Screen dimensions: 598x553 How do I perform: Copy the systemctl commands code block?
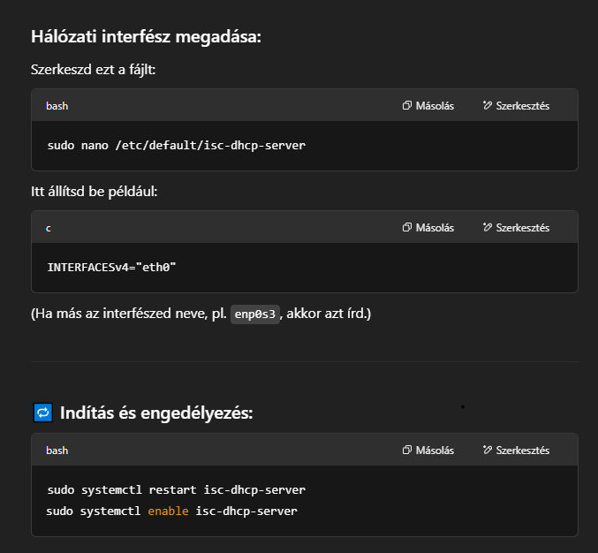click(x=428, y=451)
